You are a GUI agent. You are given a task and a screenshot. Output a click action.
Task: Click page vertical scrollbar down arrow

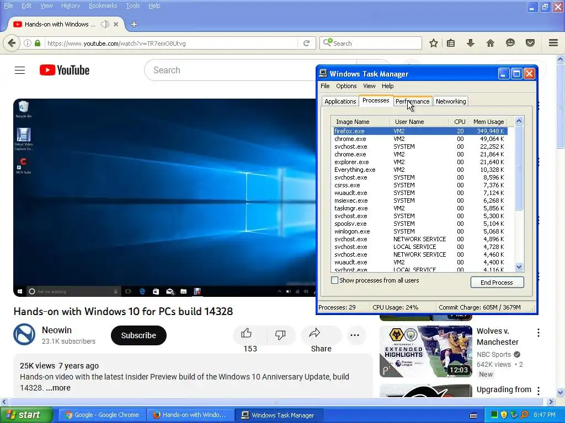tap(560, 392)
